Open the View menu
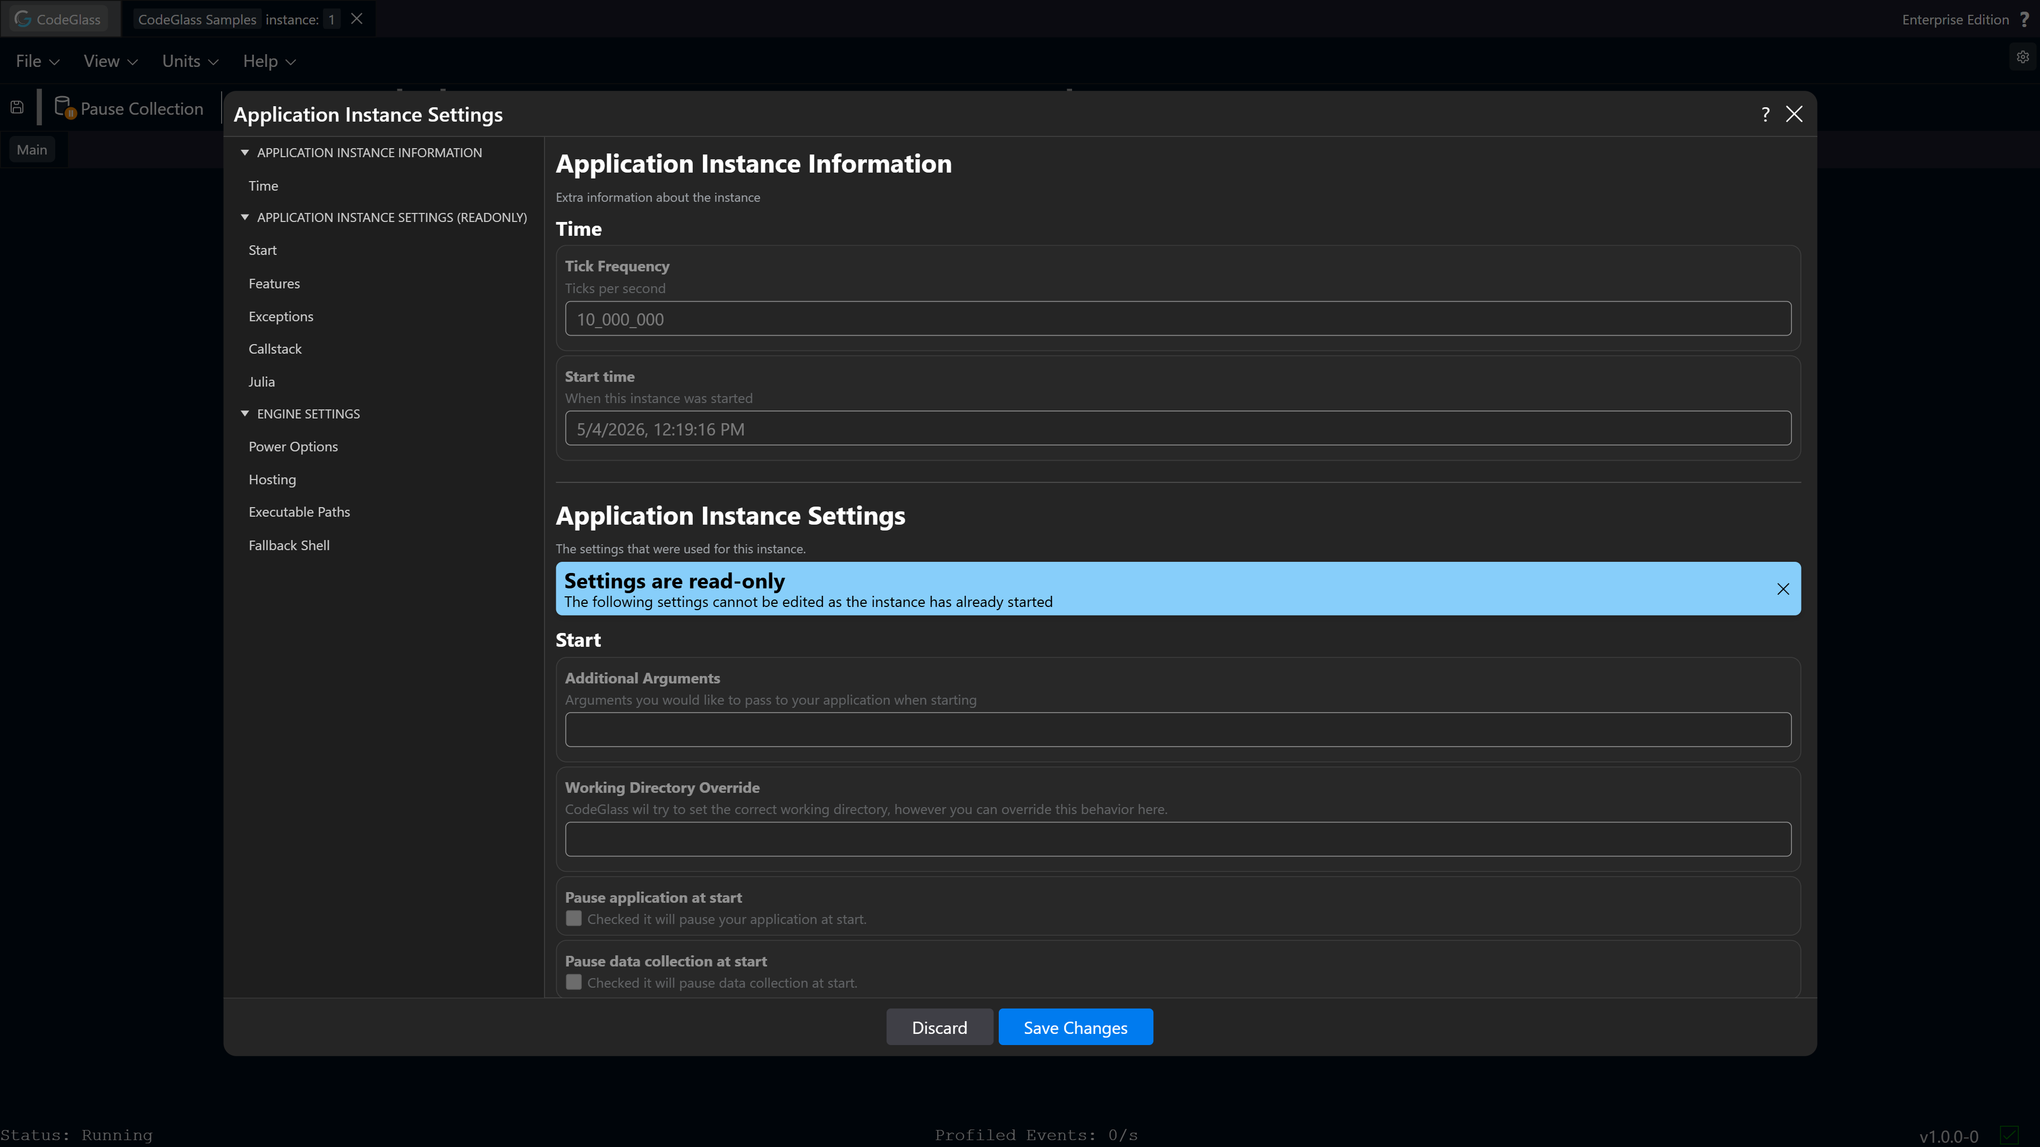This screenshot has width=2040, height=1147. 110,61
